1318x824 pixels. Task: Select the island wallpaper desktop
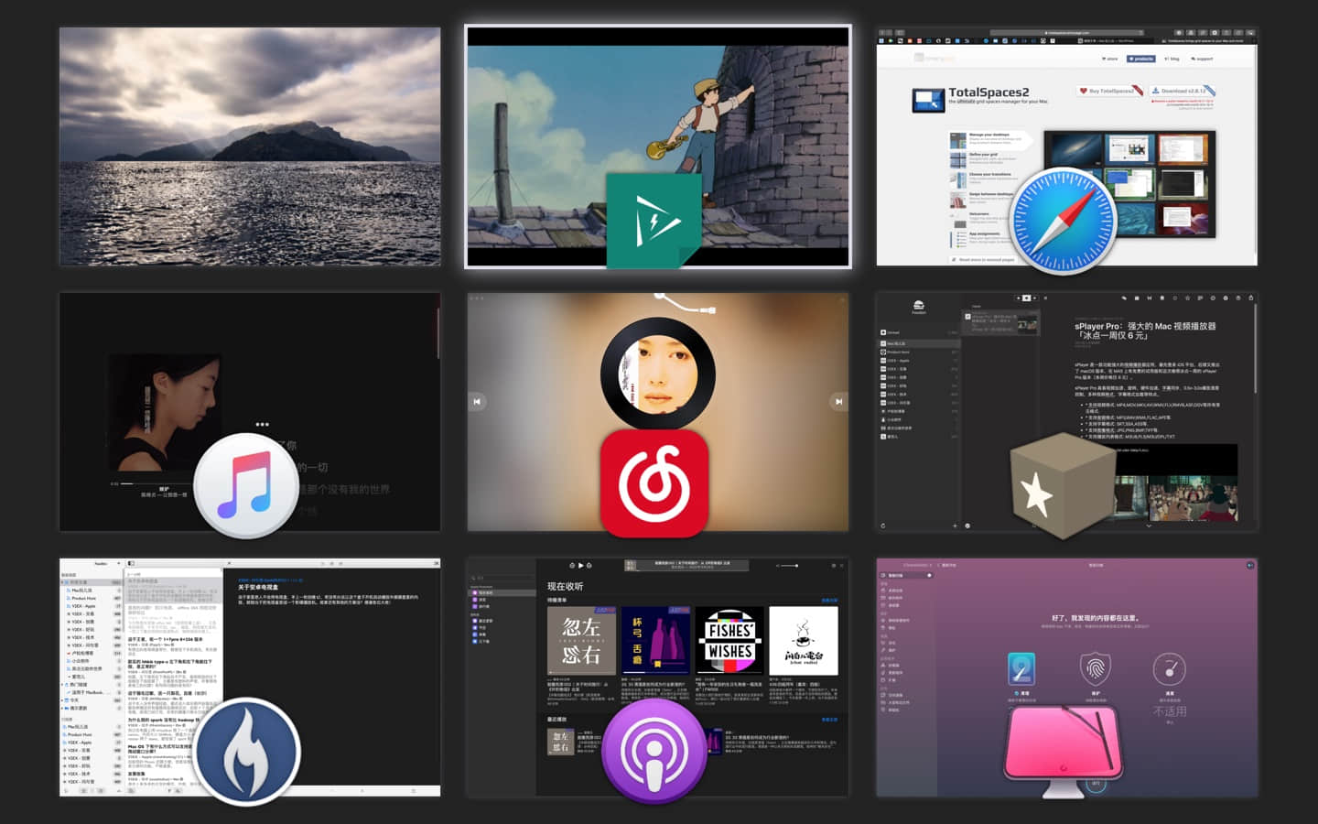coord(250,146)
